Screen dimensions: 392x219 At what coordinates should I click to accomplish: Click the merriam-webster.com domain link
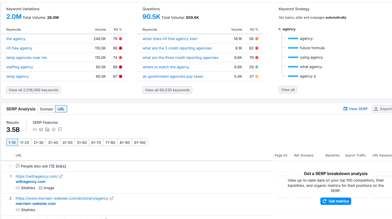point(36,204)
